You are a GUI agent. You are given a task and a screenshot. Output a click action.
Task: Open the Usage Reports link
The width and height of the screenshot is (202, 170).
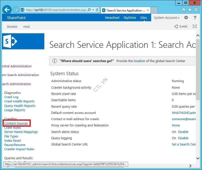(15, 110)
